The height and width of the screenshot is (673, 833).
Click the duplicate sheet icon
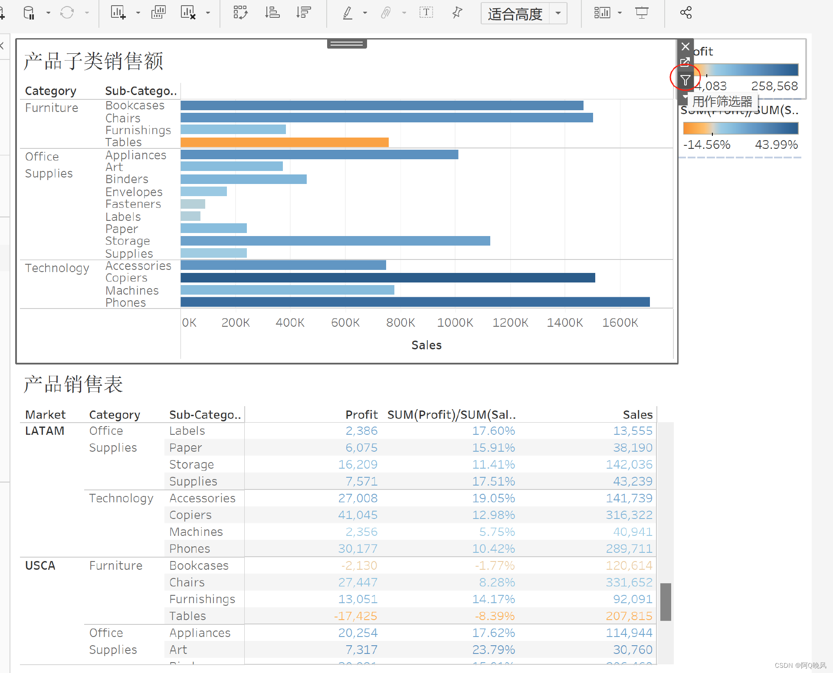coord(158,13)
